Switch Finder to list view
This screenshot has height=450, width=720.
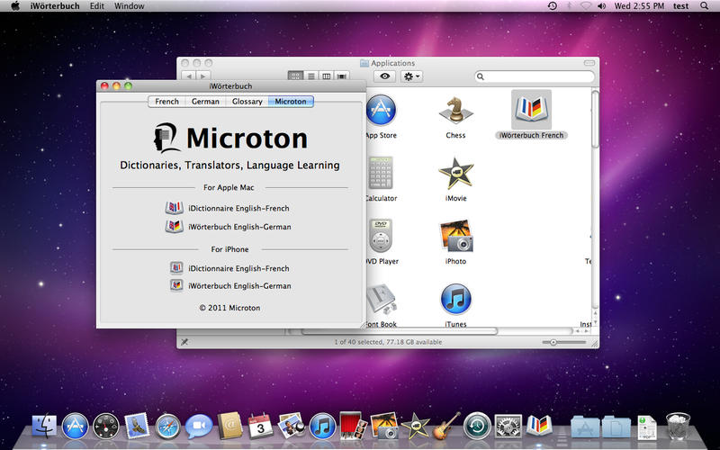(x=310, y=76)
